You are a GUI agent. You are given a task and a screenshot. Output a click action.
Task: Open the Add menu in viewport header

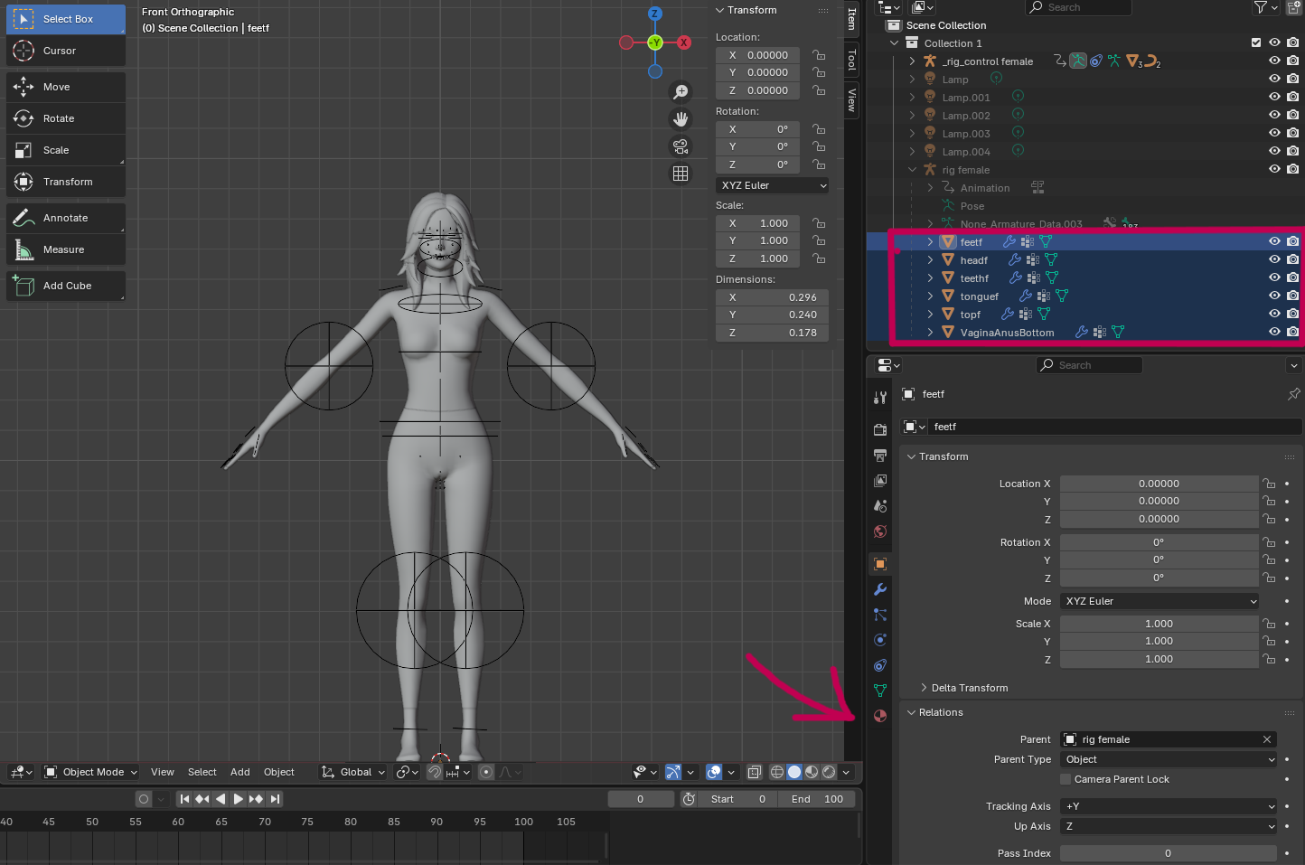240,772
